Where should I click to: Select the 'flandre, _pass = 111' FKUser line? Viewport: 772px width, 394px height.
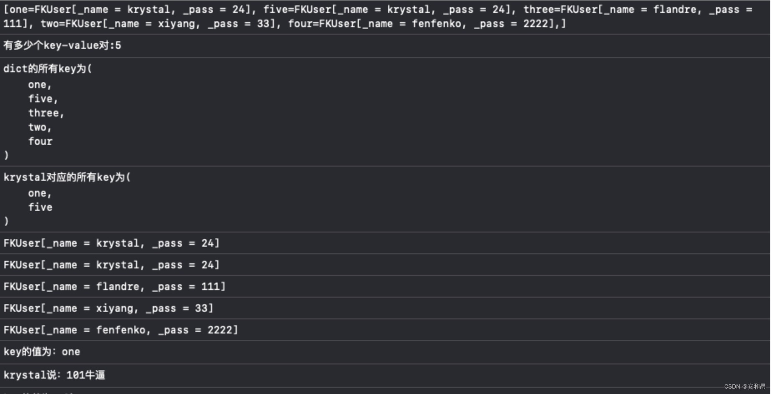click(x=114, y=287)
